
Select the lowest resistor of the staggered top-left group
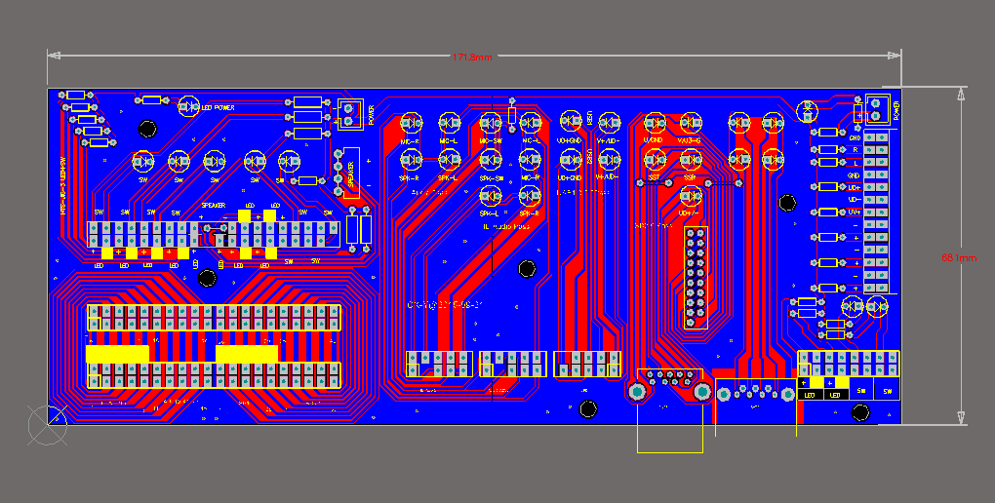click(x=99, y=142)
